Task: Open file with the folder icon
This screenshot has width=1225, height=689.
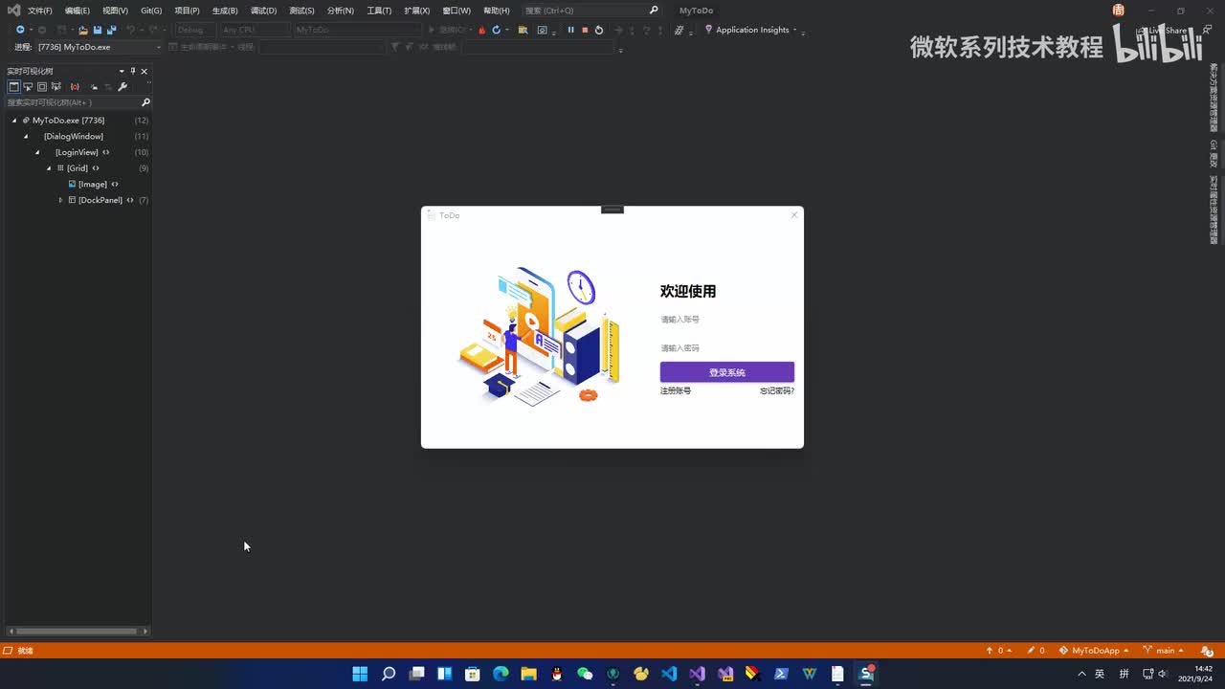Action: tap(83, 30)
